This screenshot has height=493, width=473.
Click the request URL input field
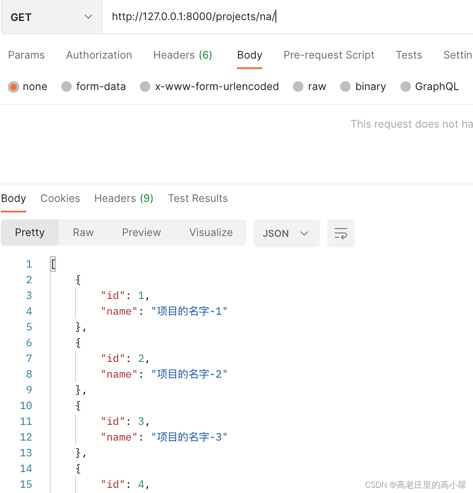coord(284,17)
